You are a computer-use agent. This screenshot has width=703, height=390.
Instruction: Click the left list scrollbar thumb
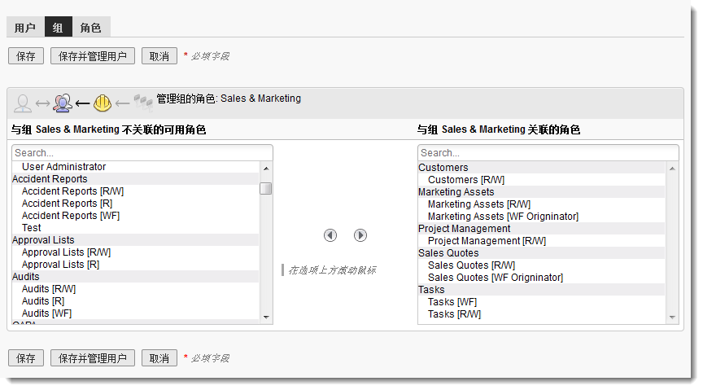coord(266,188)
